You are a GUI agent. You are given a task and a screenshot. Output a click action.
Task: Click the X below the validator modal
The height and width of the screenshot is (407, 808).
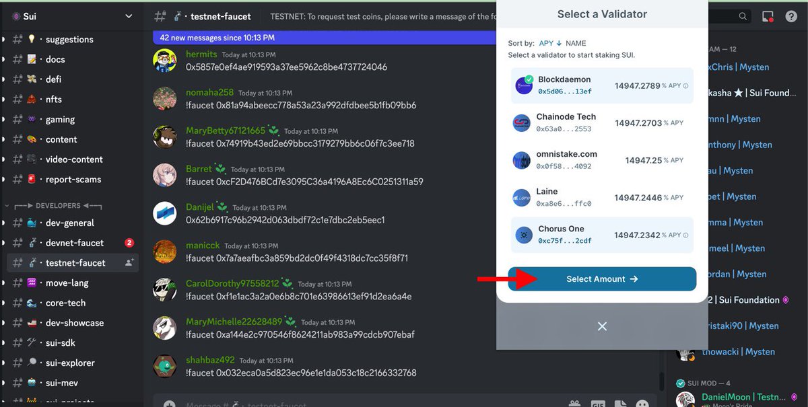tap(601, 326)
